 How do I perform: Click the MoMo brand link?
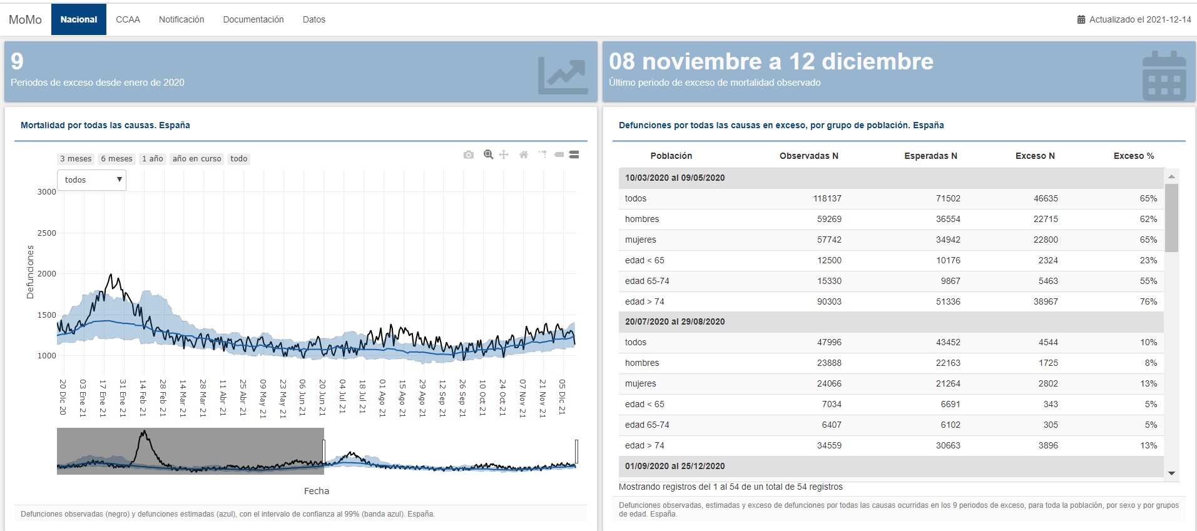[x=25, y=19]
